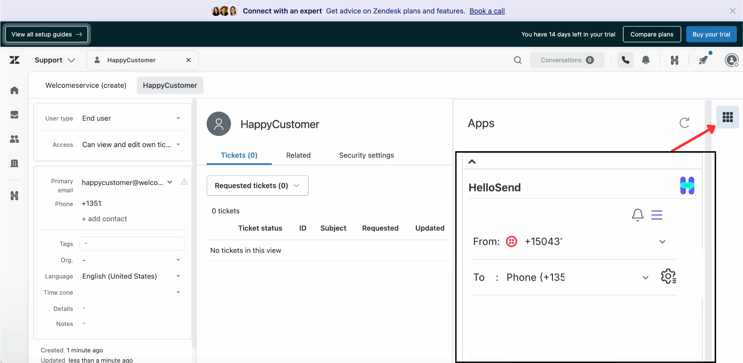The image size is (743, 363).
Task: Follow the Book a call link
Action: pos(487,11)
